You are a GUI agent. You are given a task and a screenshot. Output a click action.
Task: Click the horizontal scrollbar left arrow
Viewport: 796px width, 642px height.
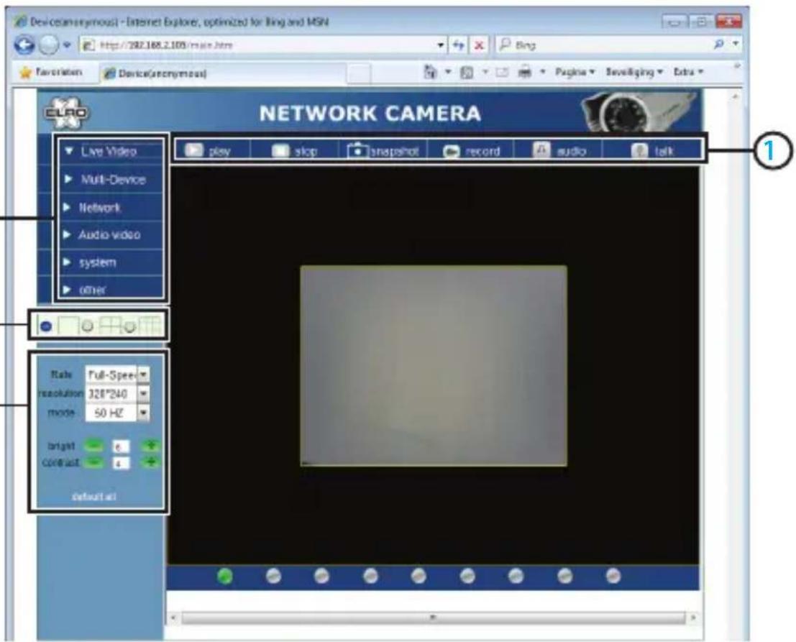tap(173, 618)
